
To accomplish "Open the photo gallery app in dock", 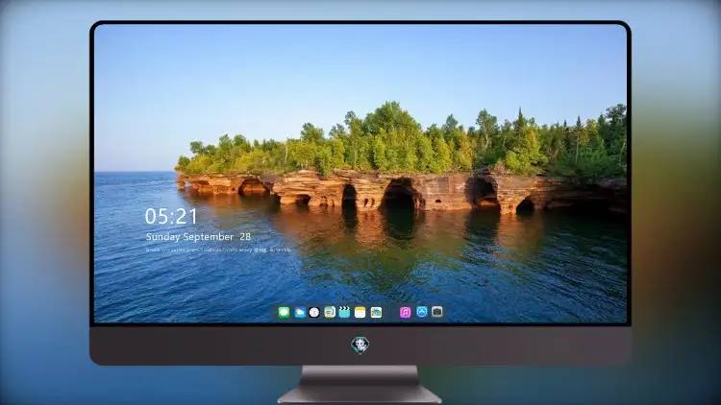I will coord(376,312).
